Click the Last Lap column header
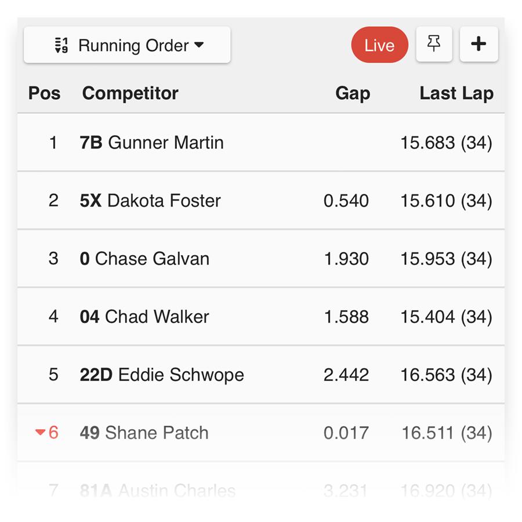Image resolution: width=522 pixels, height=522 pixels. pyautogui.click(x=456, y=93)
